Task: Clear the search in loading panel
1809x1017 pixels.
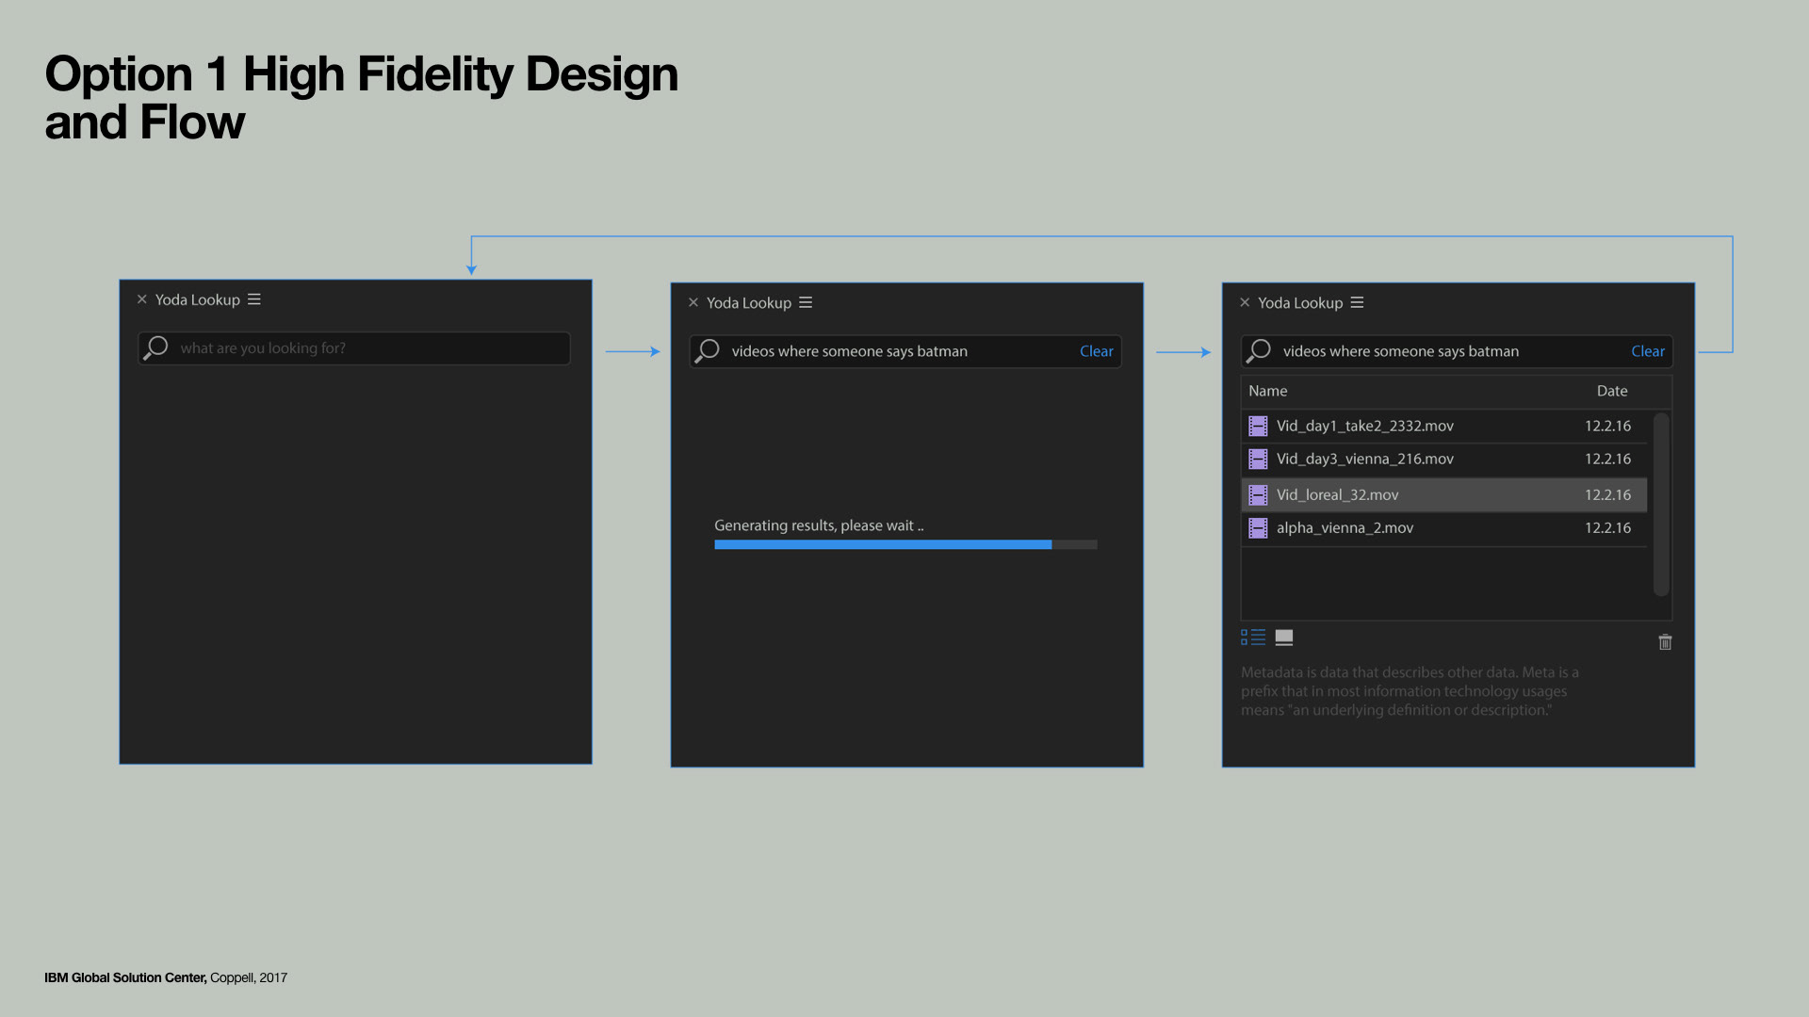Action: pyautogui.click(x=1096, y=351)
